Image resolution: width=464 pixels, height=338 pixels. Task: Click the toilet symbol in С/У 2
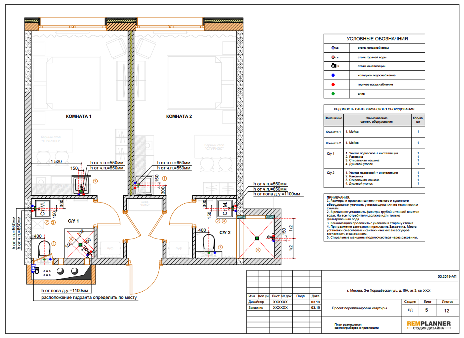click(x=209, y=242)
